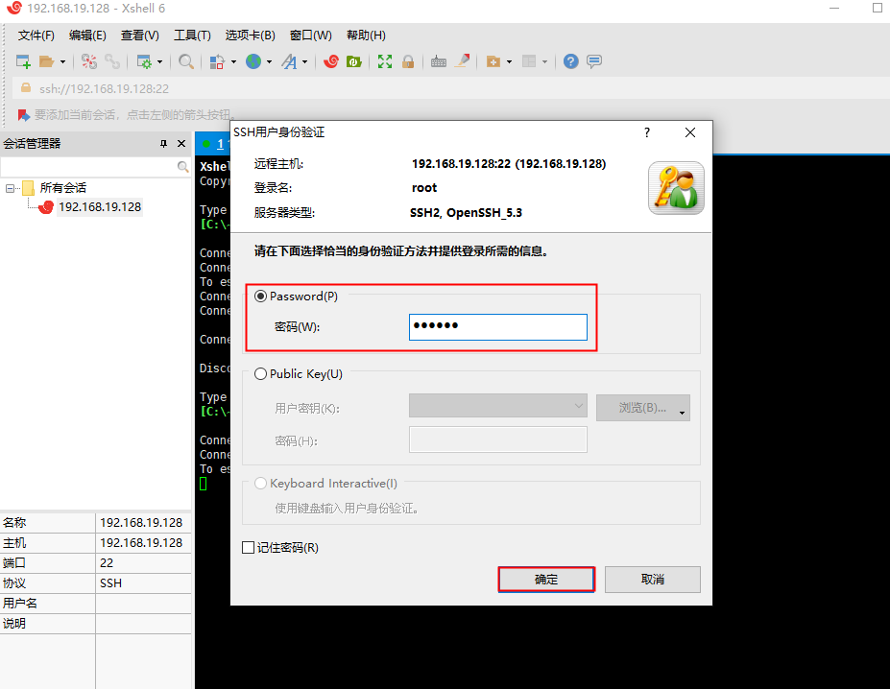Click the highlight pen icon in the toolbar
890x689 pixels.
point(462,60)
